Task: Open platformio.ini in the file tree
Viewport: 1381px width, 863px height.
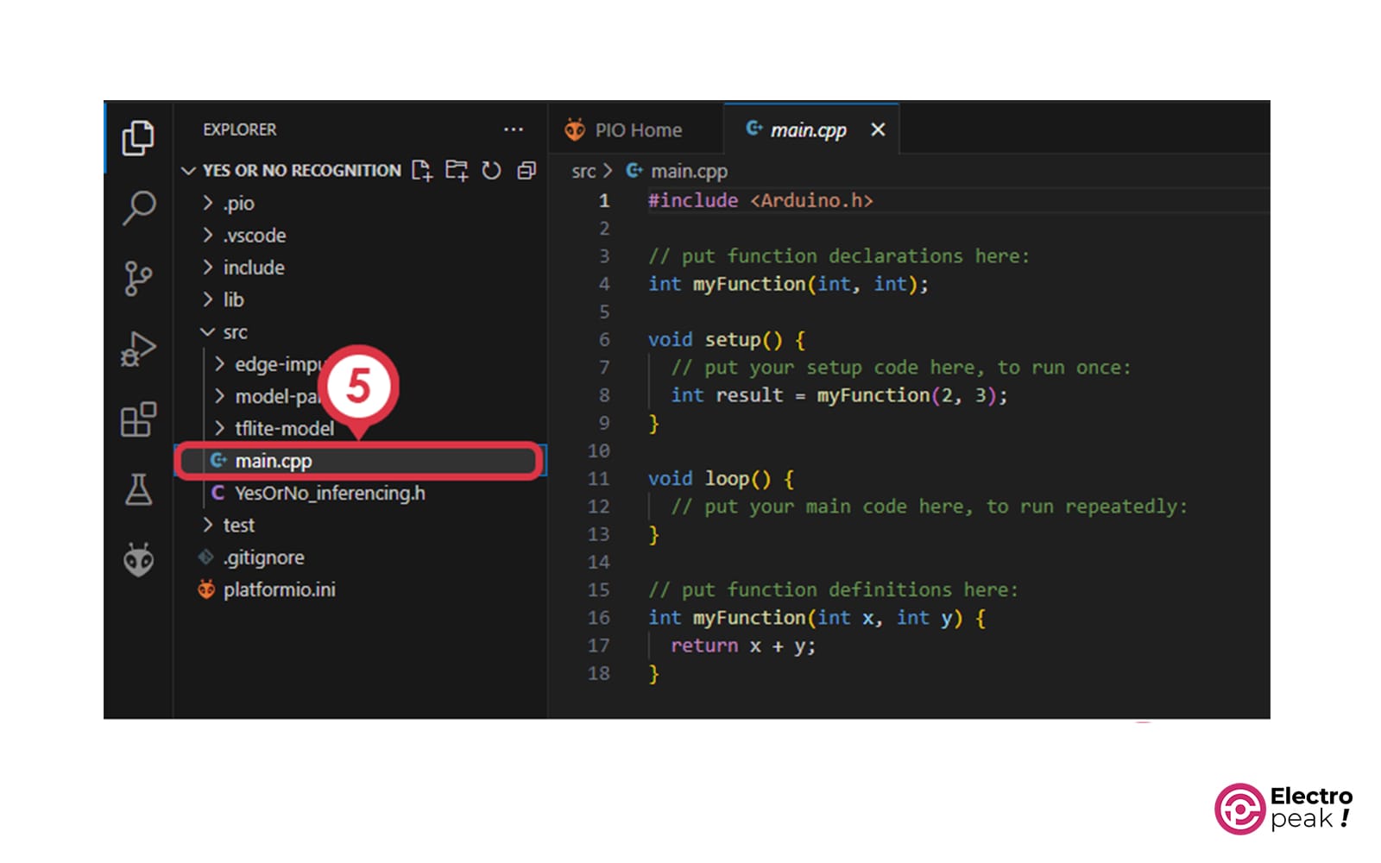Action: [279, 590]
